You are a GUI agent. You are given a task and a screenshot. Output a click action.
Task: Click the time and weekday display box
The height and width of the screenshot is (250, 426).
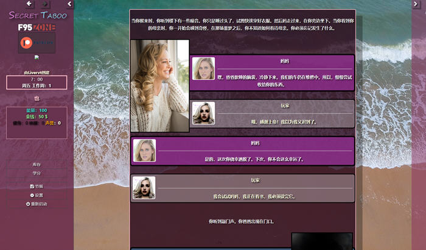[x=37, y=82]
